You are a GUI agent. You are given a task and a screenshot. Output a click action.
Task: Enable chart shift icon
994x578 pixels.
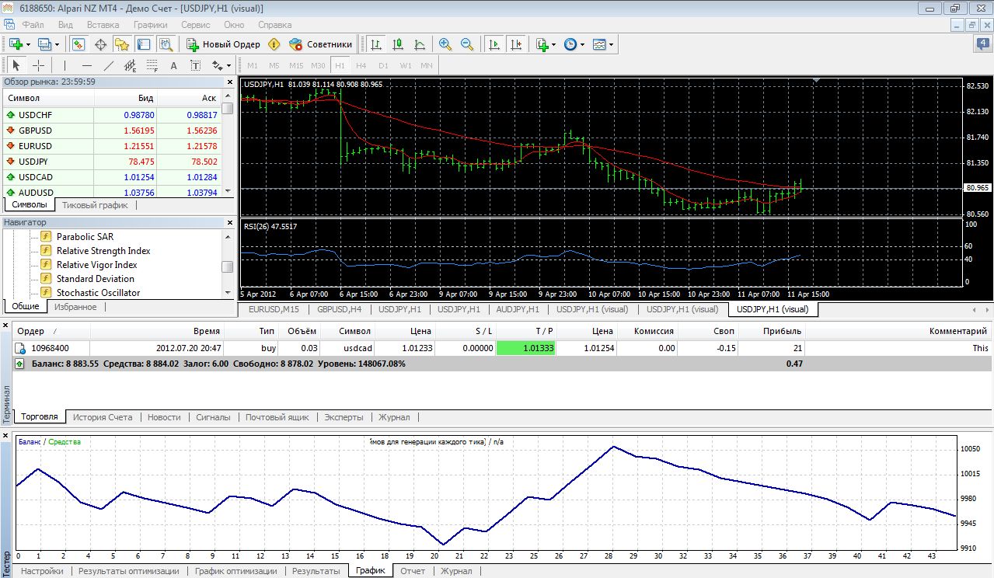point(515,44)
